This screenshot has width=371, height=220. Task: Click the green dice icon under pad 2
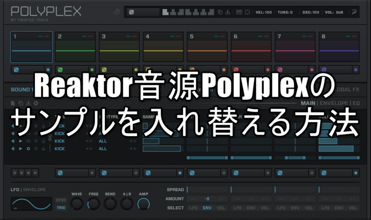point(60,70)
